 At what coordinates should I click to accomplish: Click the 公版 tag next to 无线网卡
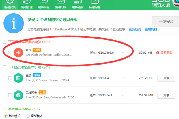tap(43, 92)
